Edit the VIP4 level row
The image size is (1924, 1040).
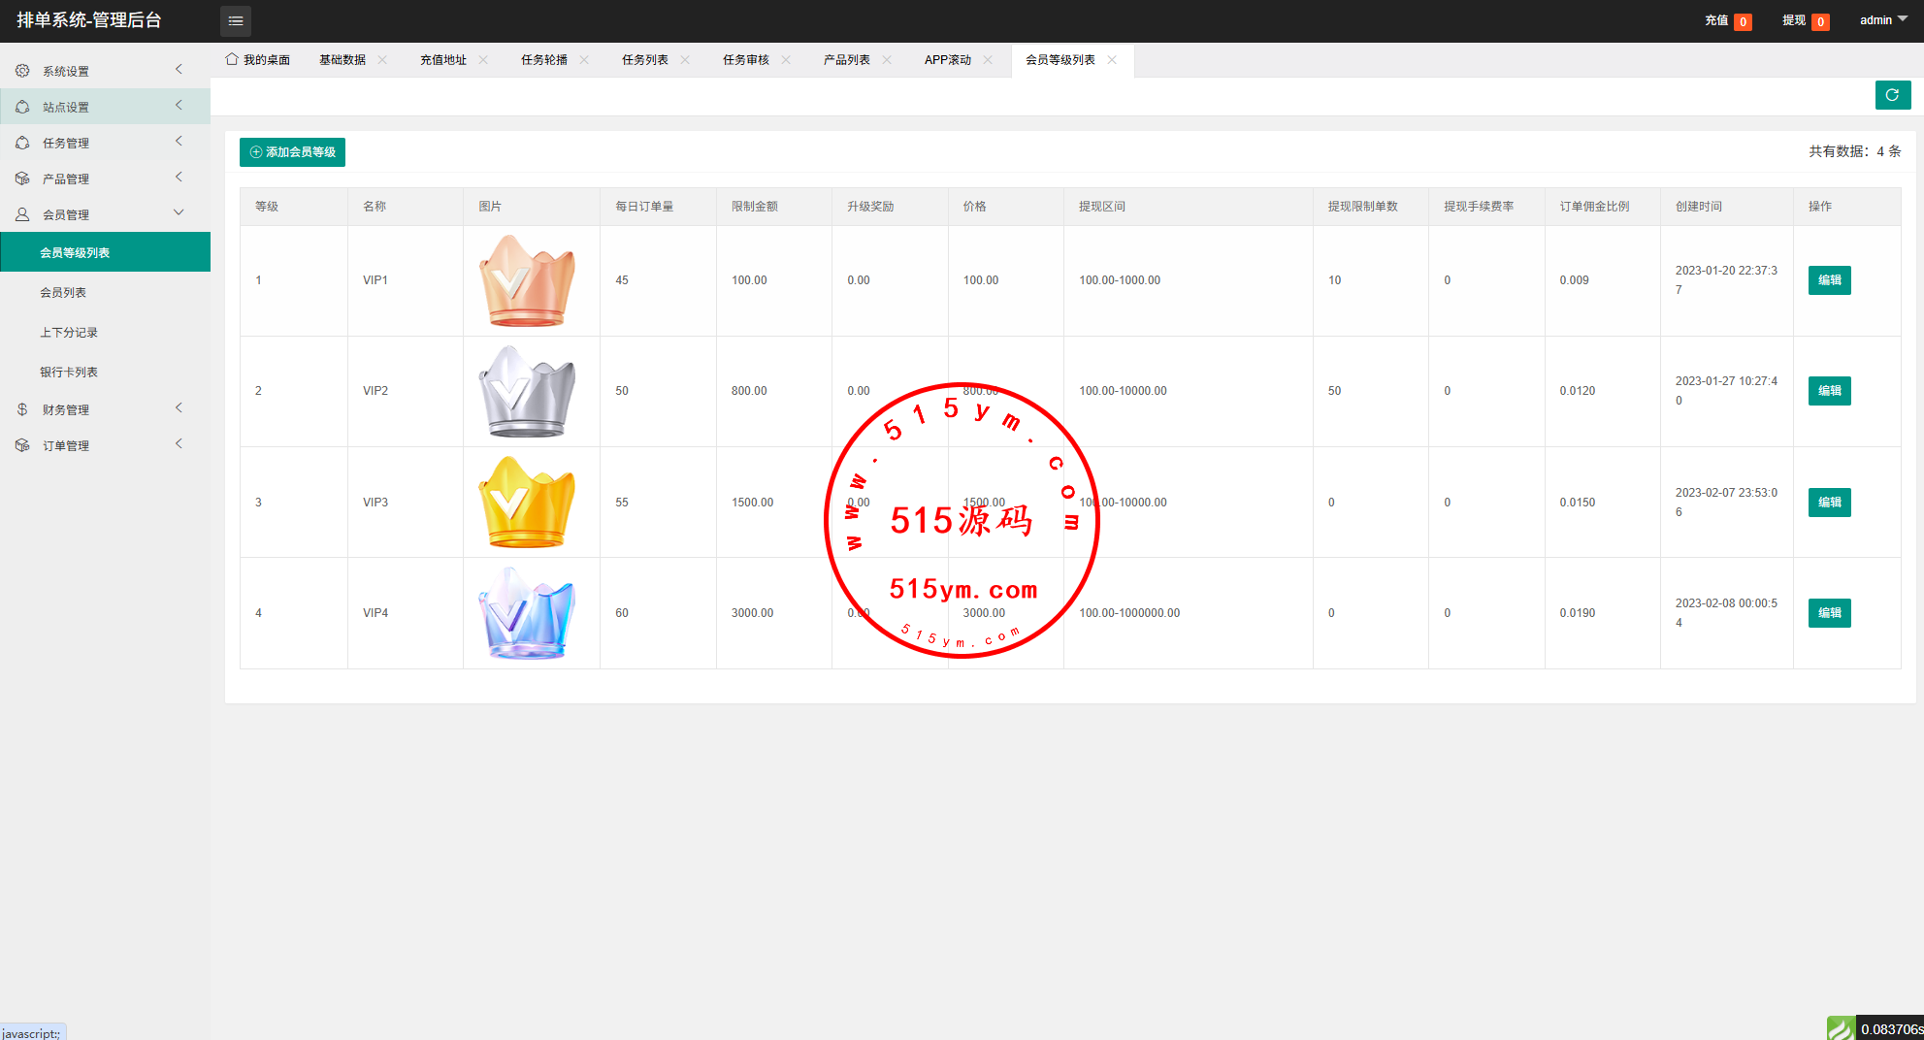click(x=1829, y=613)
